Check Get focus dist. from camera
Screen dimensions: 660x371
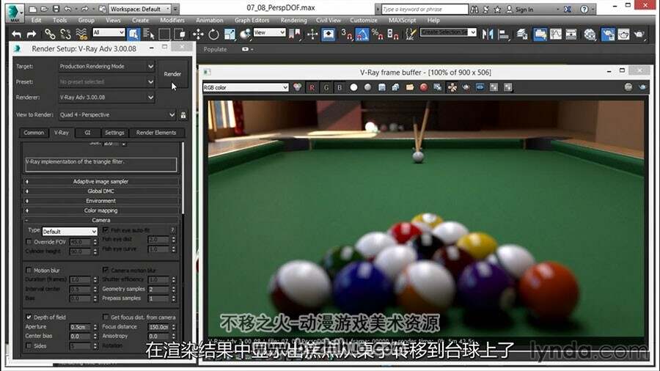[106, 317]
